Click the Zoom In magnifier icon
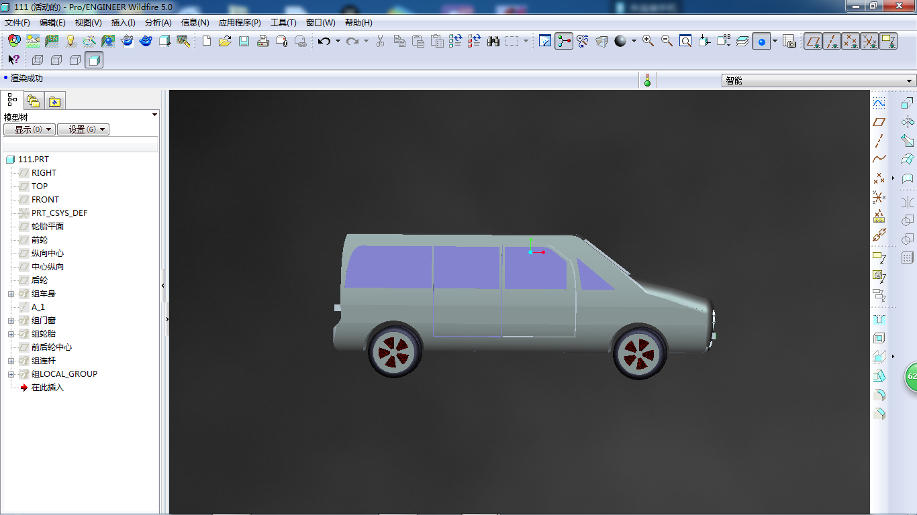Viewport: 917px width, 515px height. 648,41
